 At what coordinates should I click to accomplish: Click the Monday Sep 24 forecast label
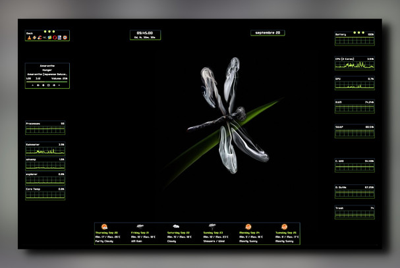pos(250,233)
